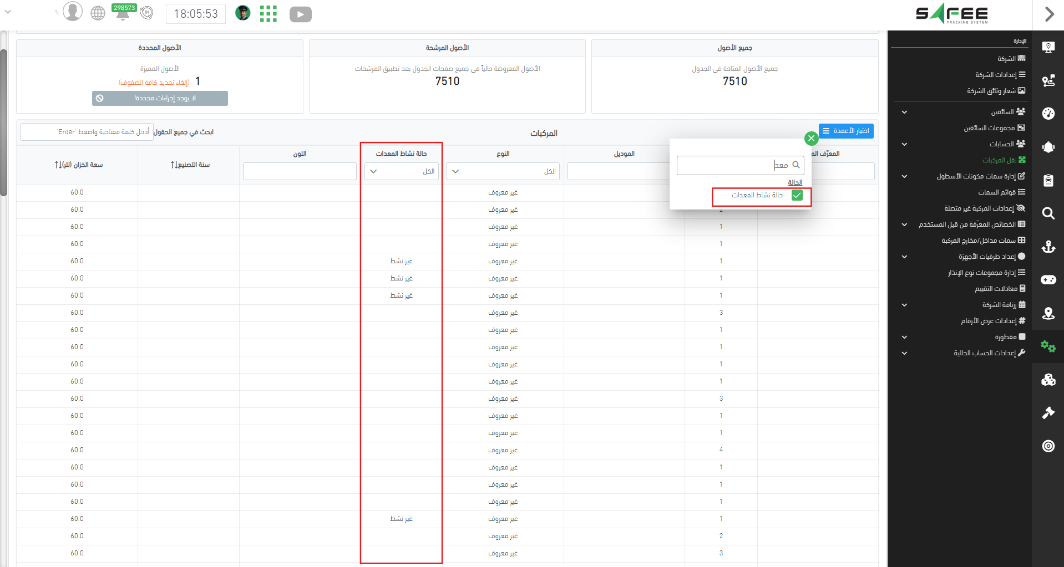Close the column chooser popup
Viewport: 1064px width, 567px height.
811,138
